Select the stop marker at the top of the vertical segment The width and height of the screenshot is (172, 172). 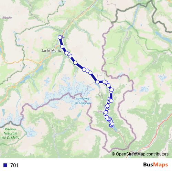[x=112, y=90]
